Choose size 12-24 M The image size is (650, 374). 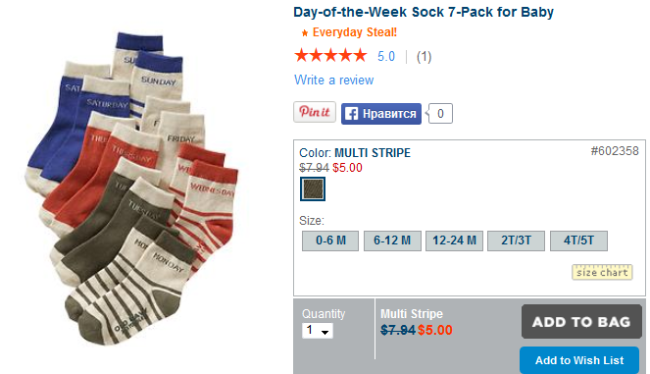pos(454,240)
